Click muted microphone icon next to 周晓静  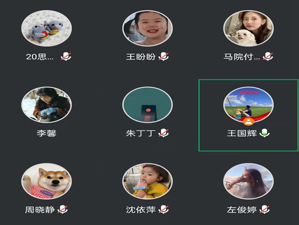point(63,210)
